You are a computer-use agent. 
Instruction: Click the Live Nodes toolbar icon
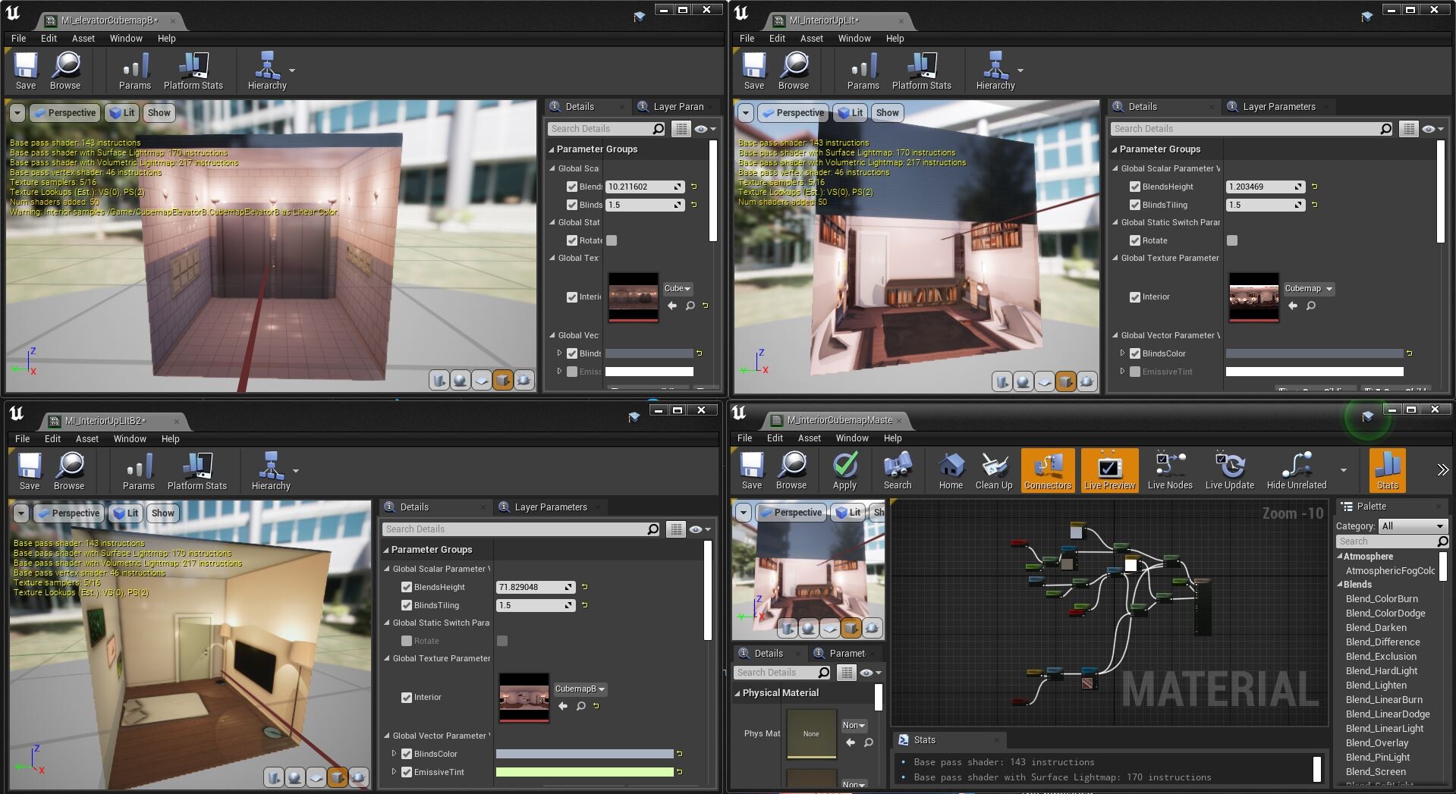click(x=1169, y=470)
